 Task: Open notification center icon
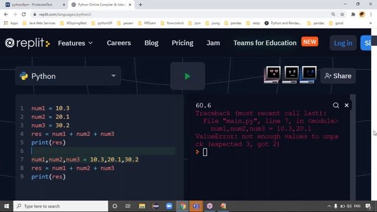click(x=368, y=206)
